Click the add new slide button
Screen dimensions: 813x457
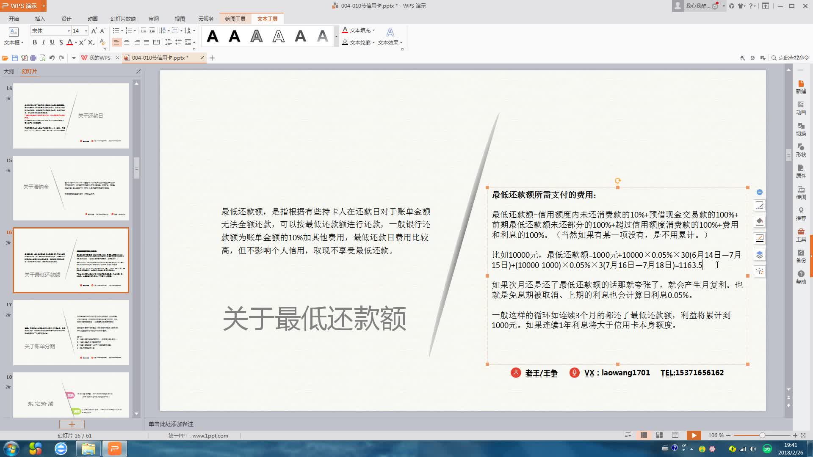[72, 424]
